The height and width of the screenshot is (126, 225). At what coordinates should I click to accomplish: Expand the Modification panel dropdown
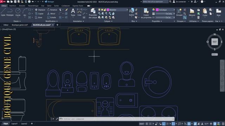pyautogui.click(x=51, y=21)
